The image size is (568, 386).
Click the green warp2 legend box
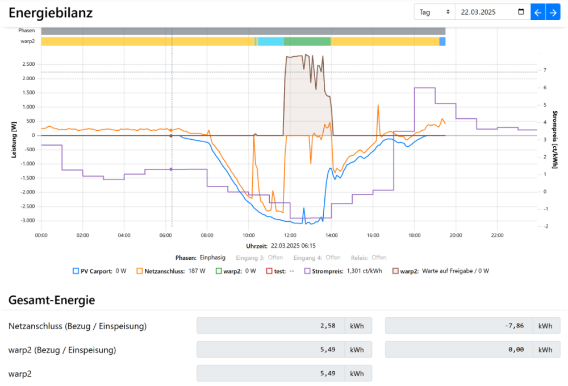[x=219, y=271]
